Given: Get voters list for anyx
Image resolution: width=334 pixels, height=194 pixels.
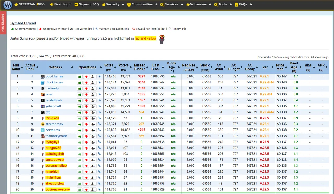Looking at the screenshot, I should (93, 95).
